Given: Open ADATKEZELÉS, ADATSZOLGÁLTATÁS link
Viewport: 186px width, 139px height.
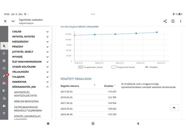Looking at the screenshot, I should click(x=26, y=94).
